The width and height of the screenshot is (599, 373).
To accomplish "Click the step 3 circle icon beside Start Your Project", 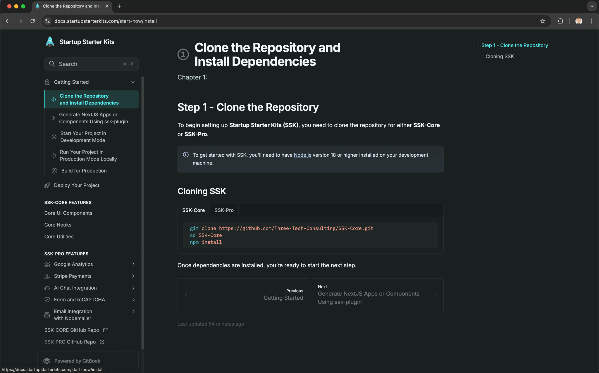I will tap(54, 137).
